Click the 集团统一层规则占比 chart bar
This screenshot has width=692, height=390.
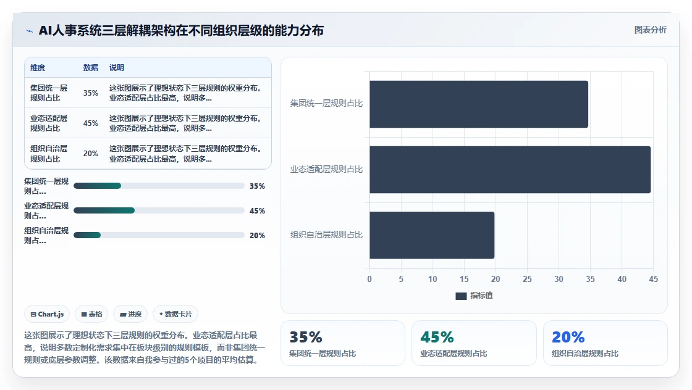coord(479,104)
